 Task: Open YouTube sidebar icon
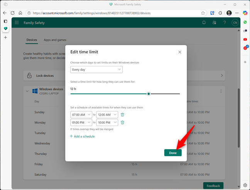click(245, 39)
